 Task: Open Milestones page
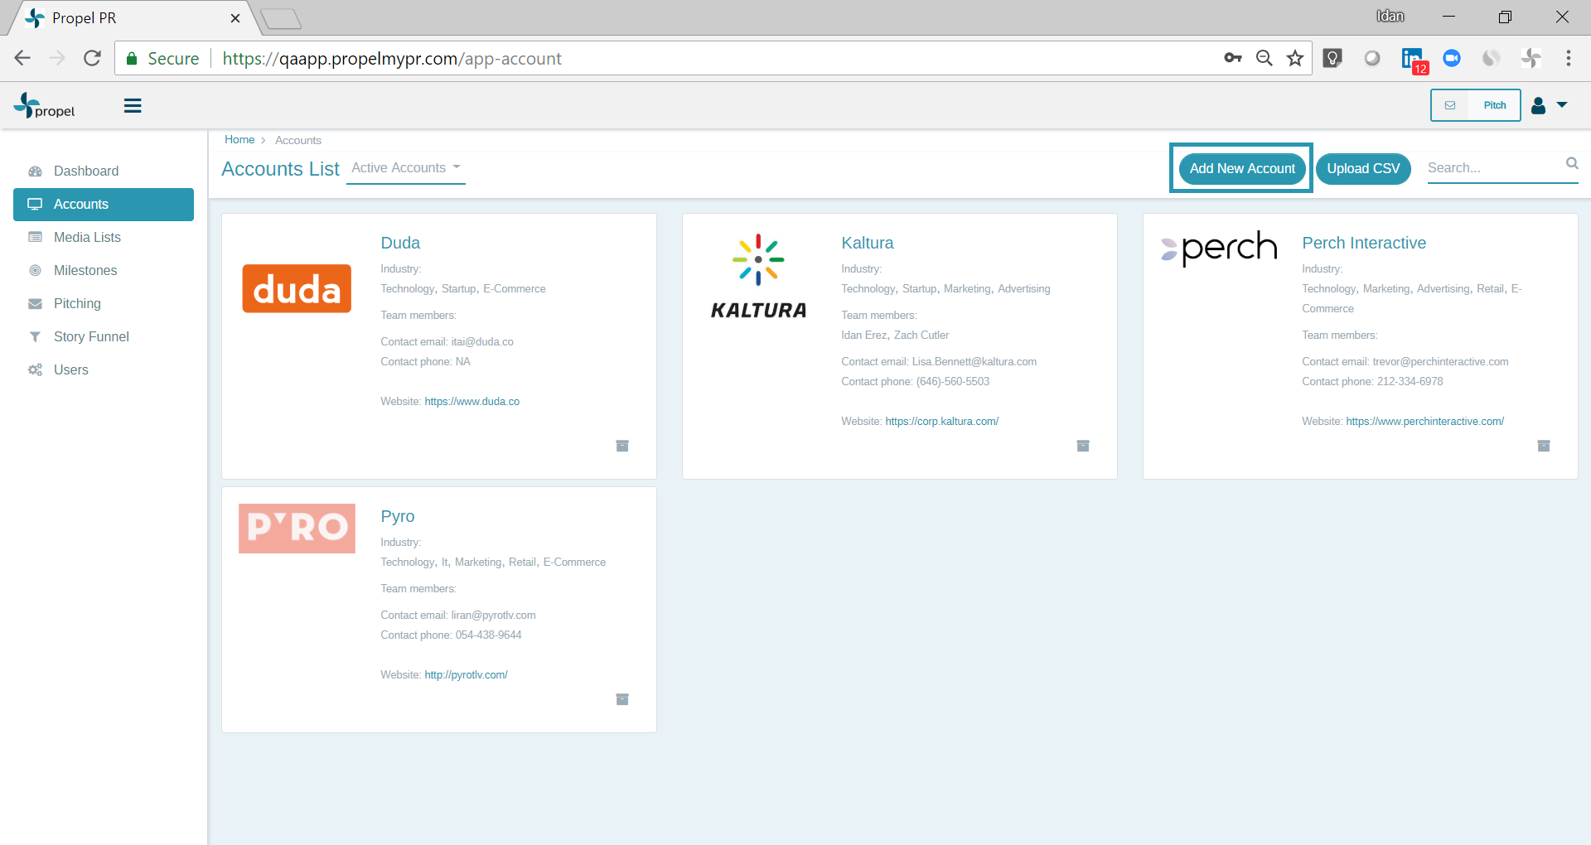[x=85, y=270]
